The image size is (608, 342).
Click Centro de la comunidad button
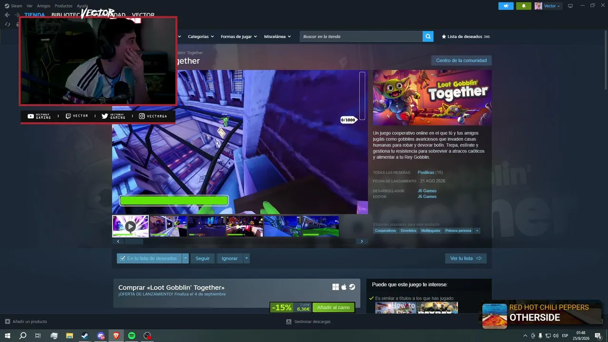click(x=461, y=60)
